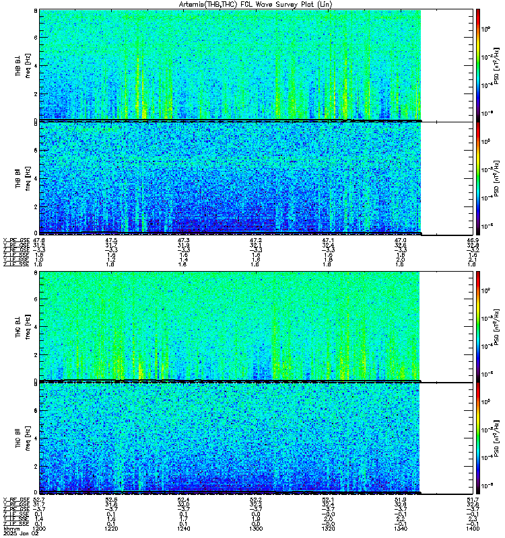Click the time label 1200
Image resolution: width=505 pixels, height=538 pixels.
click(39, 529)
